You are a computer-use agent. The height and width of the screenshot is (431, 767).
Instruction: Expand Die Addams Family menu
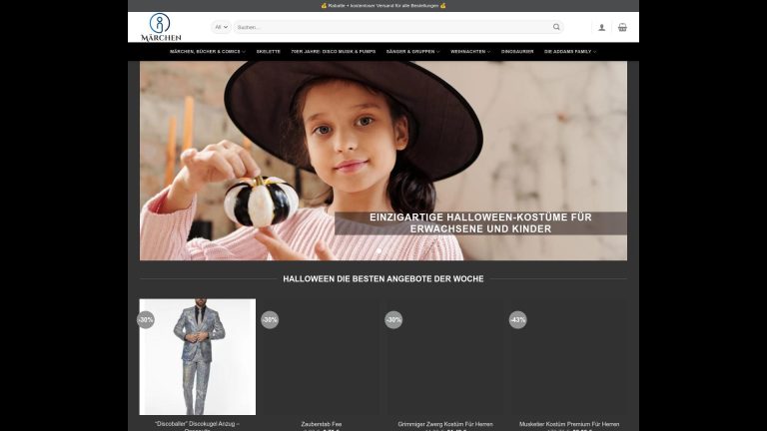[x=569, y=52]
